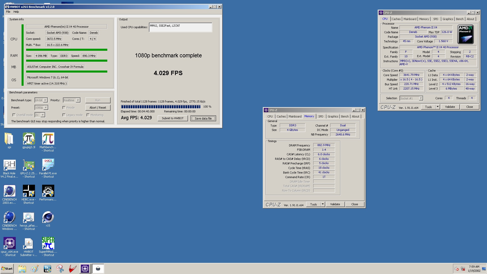The image size is (487, 274).
Task: Click Close button in CPU-Z CPU window
Action: tap(469, 107)
